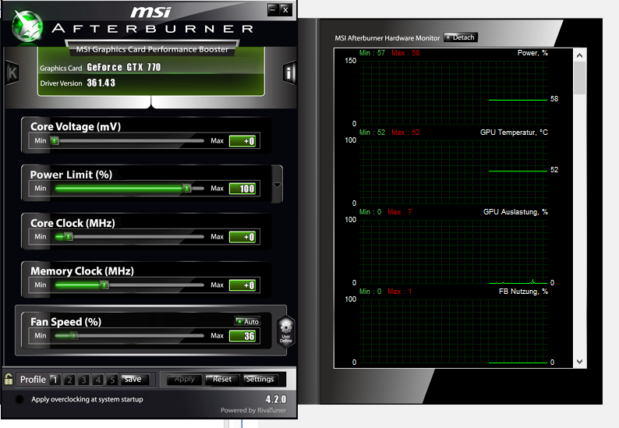The width and height of the screenshot is (619, 428).
Task: Click the Powered by RivaTuner text
Action: [253, 410]
